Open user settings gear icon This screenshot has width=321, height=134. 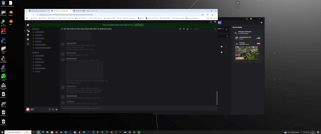click(56, 109)
